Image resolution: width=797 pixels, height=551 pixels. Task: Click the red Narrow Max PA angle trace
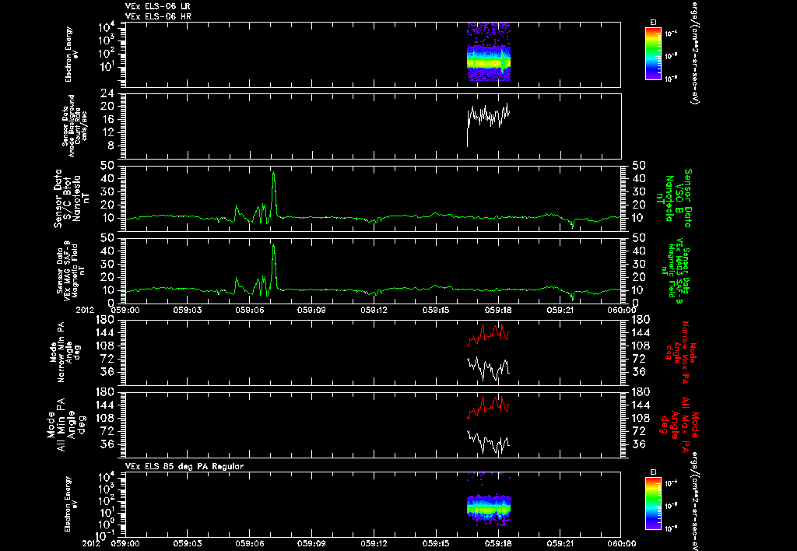[489, 335]
